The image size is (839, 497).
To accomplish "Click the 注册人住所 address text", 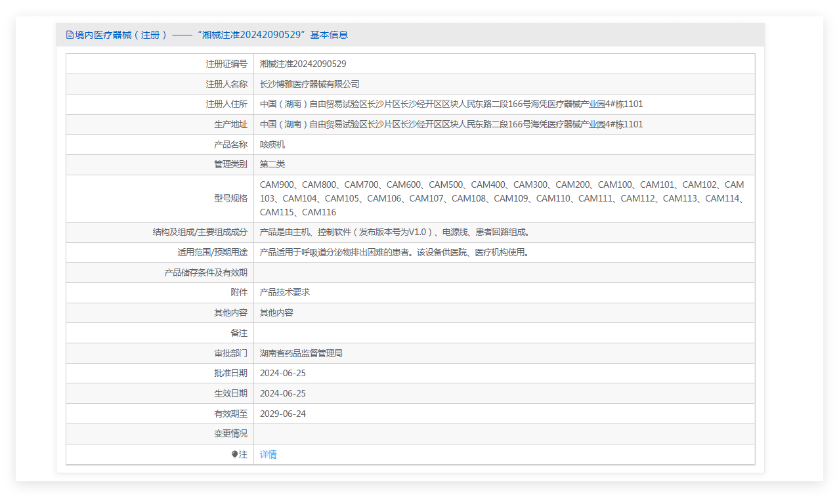I will (x=451, y=104).
